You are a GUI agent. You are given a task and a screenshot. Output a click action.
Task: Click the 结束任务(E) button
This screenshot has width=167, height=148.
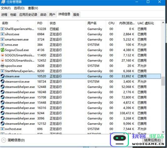point(153,140)
